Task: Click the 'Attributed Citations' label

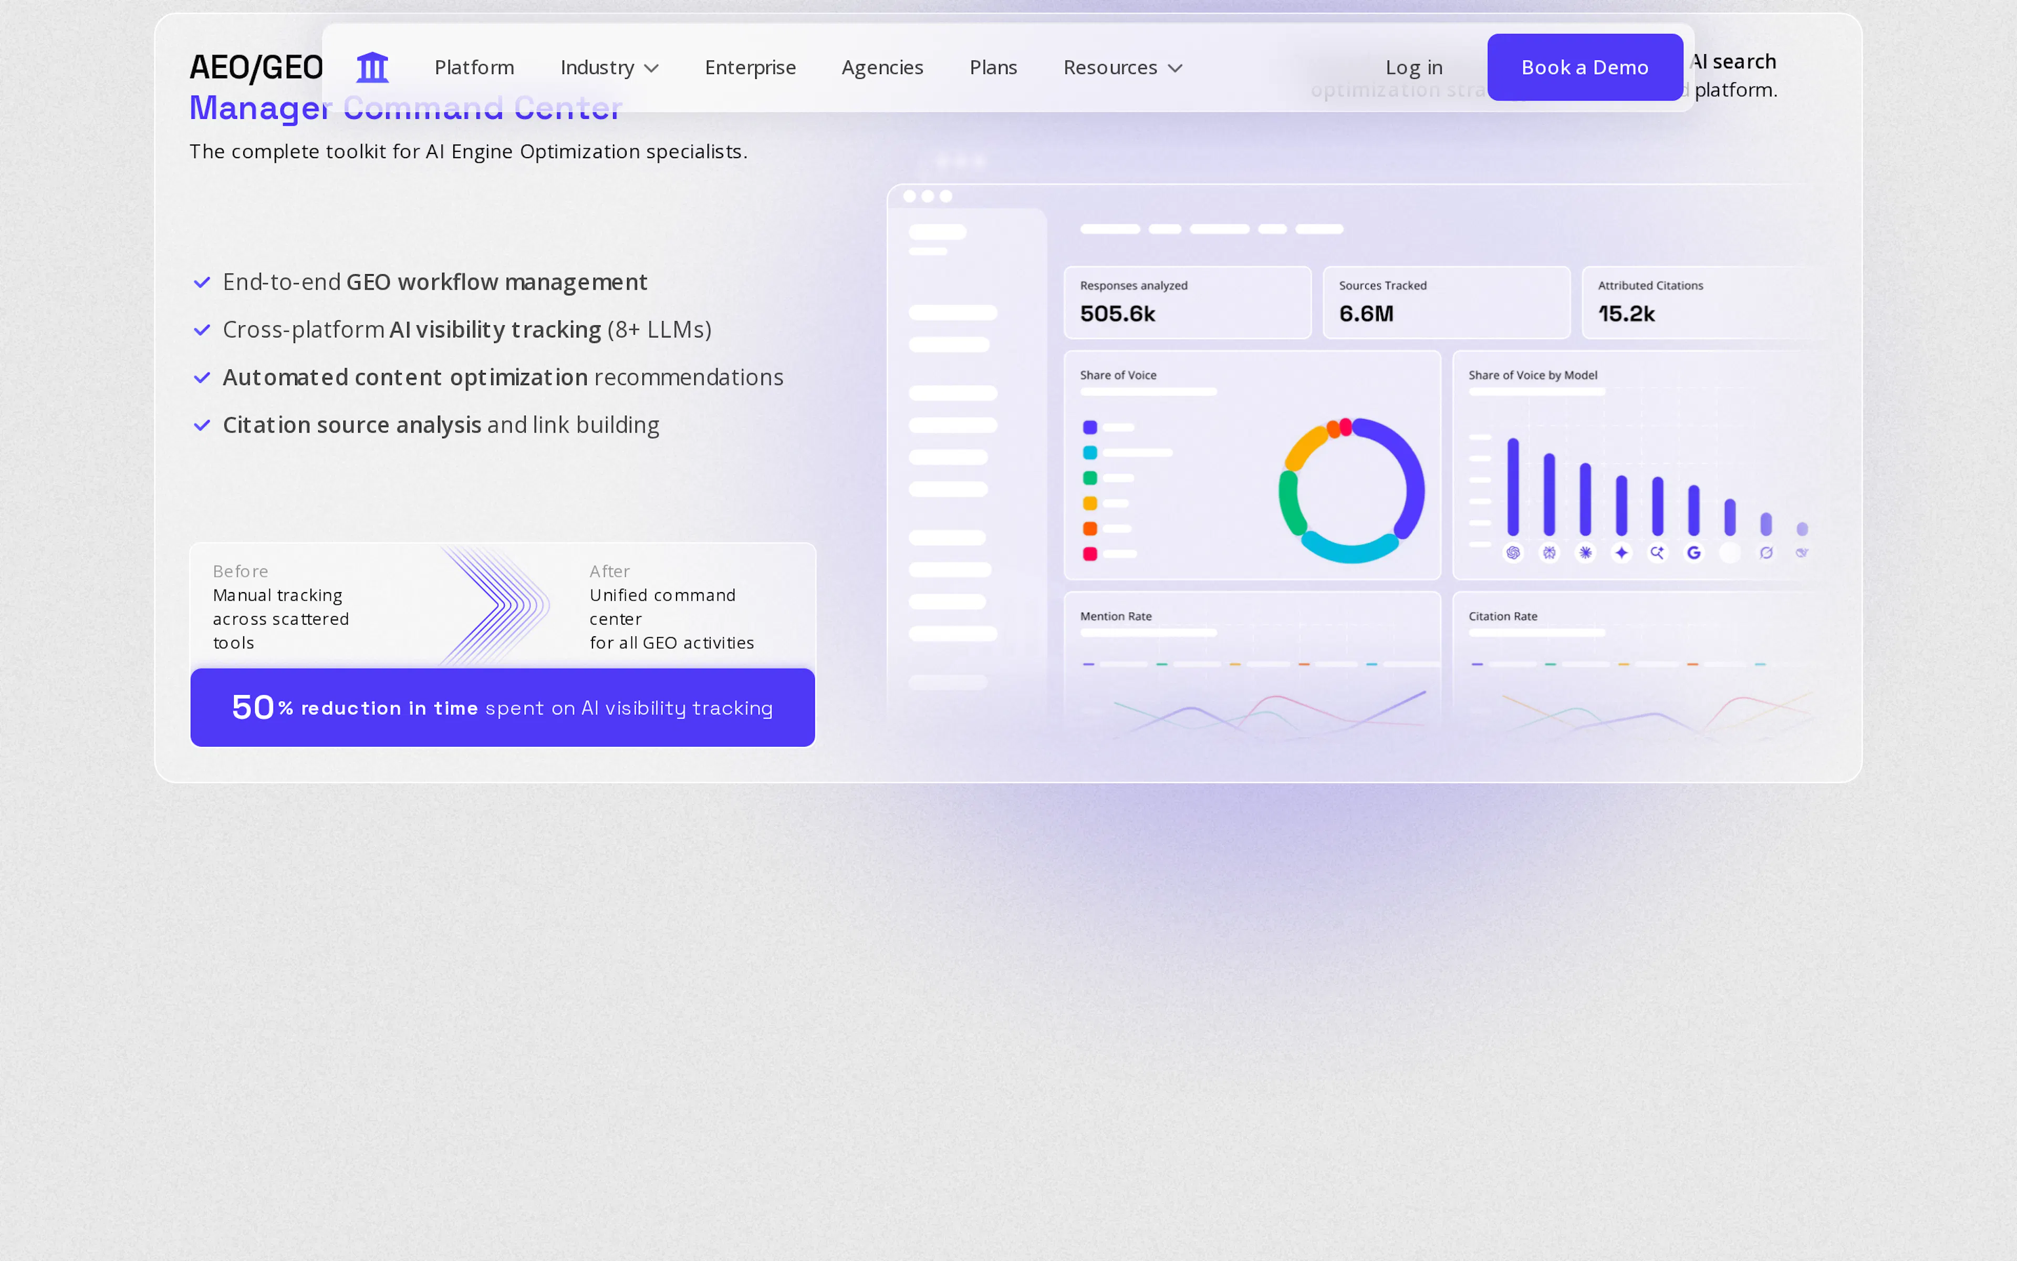Action: pos(1650,285)
